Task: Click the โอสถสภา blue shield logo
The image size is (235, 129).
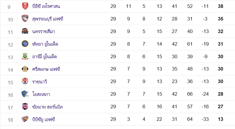Action: point(25,94)
